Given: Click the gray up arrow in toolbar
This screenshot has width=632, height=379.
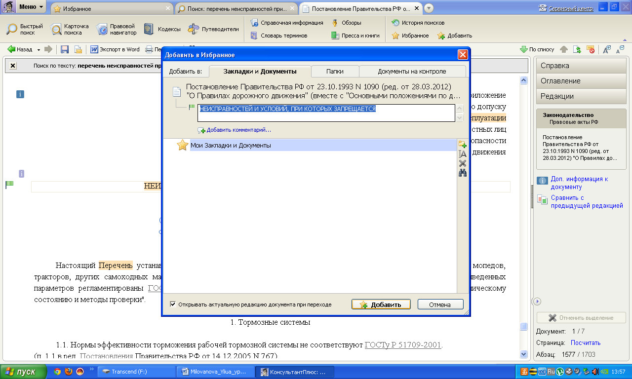Looking at the screenshot, I should click(x=564, y=49).
